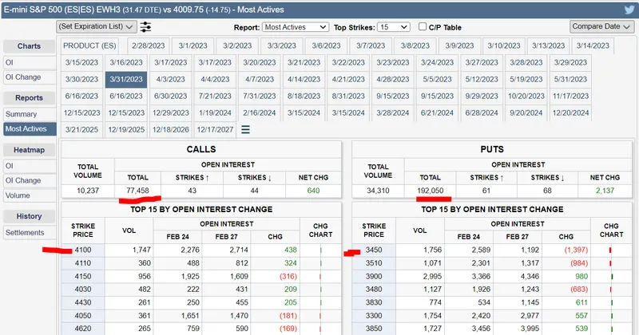Open the hamburger menu after 12/17/2027
Image resolution: width=639 pixels, height=335 pixels.
(245, 129)
